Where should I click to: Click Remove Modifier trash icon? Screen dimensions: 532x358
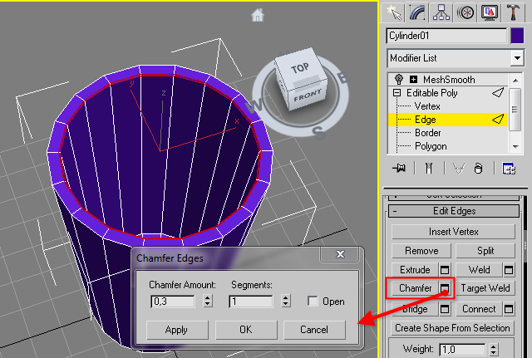[478, 168]
